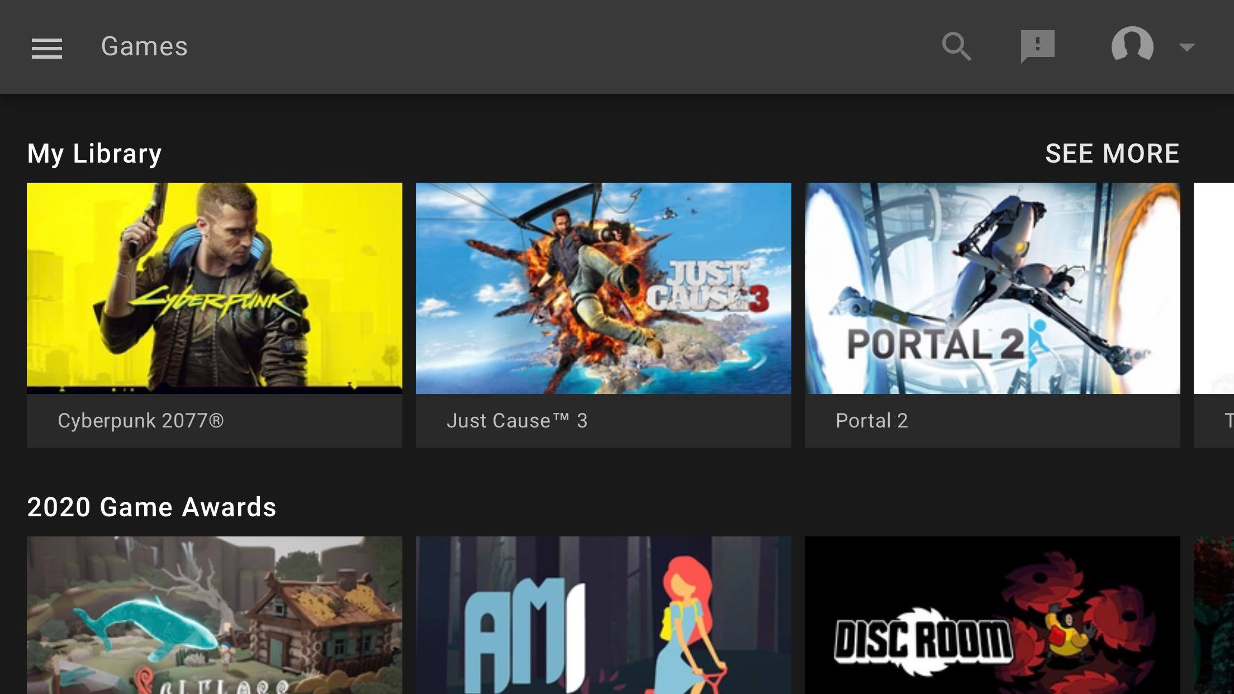This screenshot has height=694, width=1234.
Task: Select the AMI game tile
Action: coord(604,615)
